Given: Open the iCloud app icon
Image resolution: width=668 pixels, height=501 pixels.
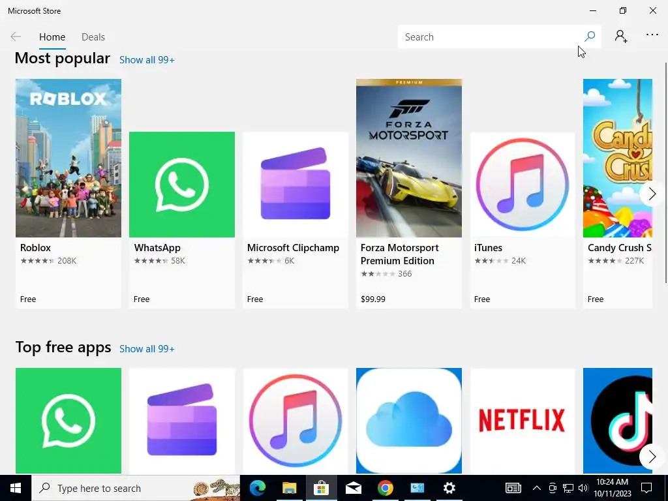Looking at the screenshot, I should 409,421.
